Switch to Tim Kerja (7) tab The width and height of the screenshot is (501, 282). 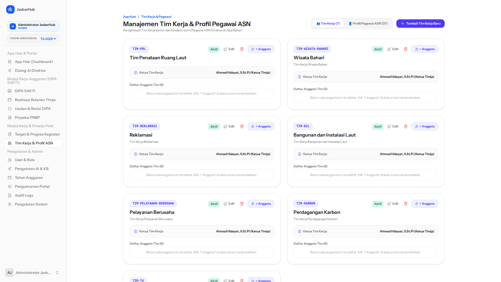click(x=328, y=23)
